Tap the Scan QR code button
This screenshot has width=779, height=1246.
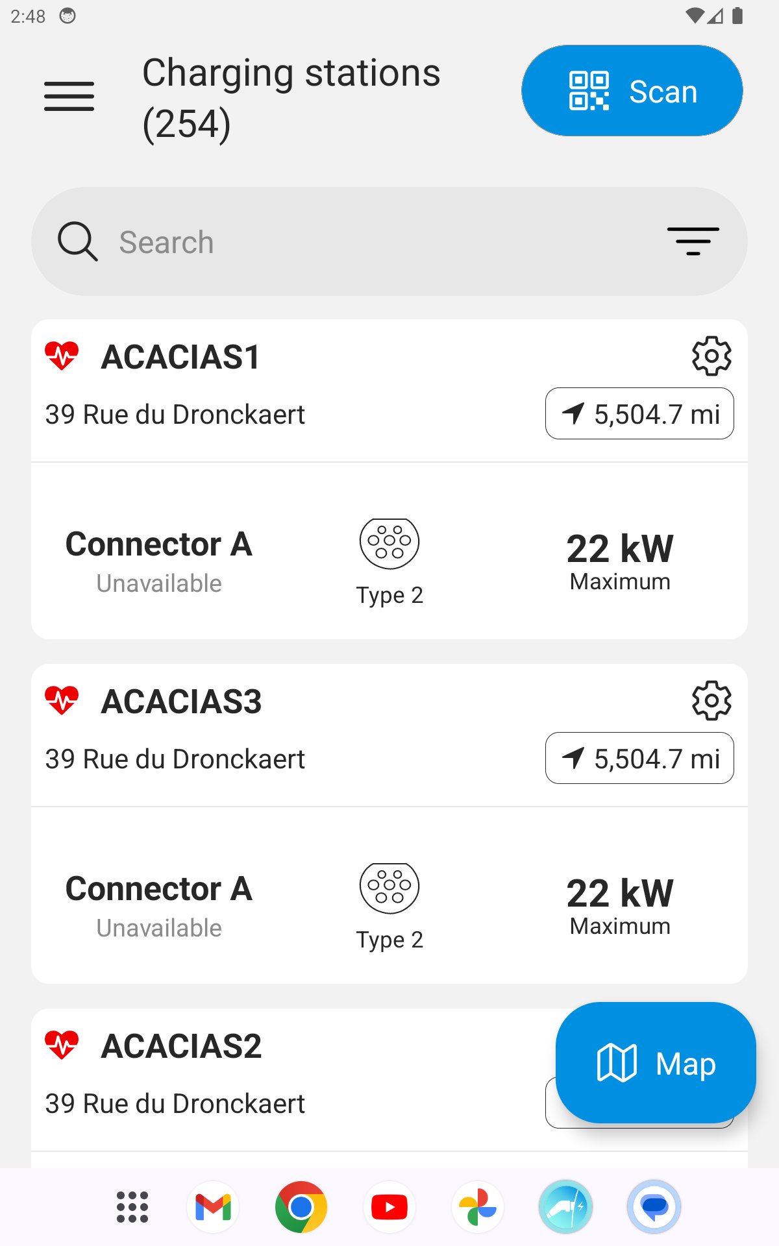[x=632, y=91]
